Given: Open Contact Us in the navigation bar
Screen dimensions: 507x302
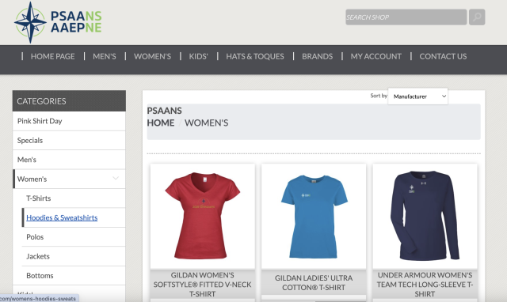Looking at the screenshot, I should pyautogui.click(x=443, y=56).
